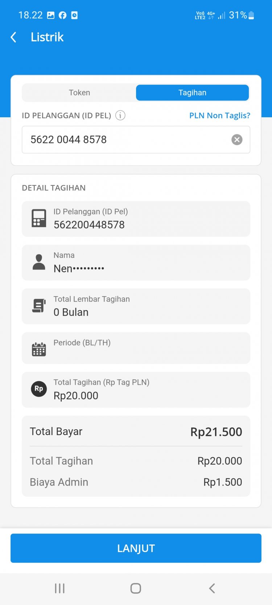Tap the Biaya Admin amount Rp1.500
The height and width of the screenshot is (605, 272).
point(223,482)
